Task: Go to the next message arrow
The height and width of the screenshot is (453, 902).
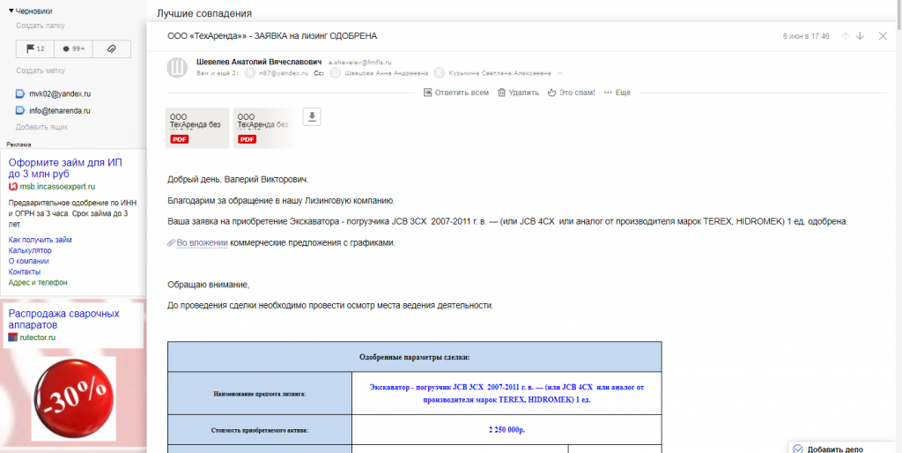Action: [x=860, y=35]
